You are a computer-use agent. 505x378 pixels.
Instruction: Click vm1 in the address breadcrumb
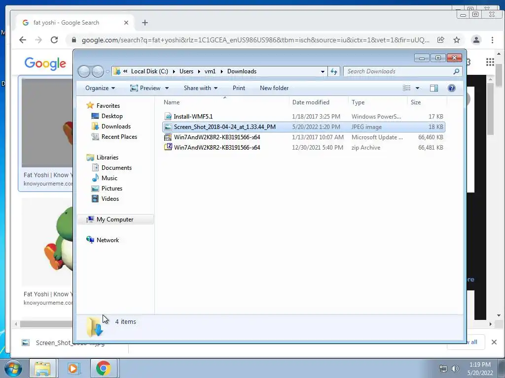point(210,71)
